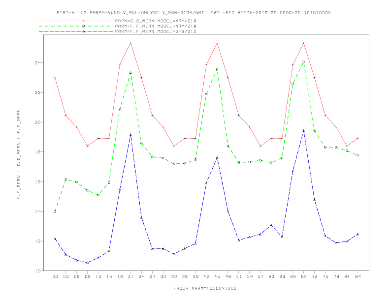The height and width of the screenshot is (301, 390).
Task: Click x-axis tick label 15
Action: (x=109, y=276)
